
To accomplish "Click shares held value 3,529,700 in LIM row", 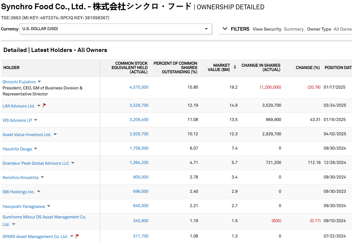I will pyautogui.click(x=139, y=105).
